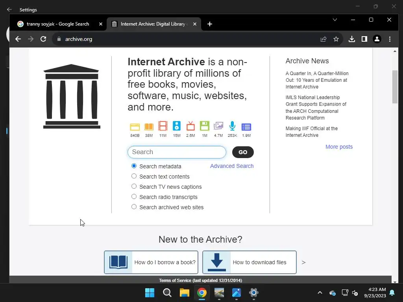Select the Search text contents radio button
The height and width of the screenshot is (302, 403).
pyautogui.click(x=134, y=176)
